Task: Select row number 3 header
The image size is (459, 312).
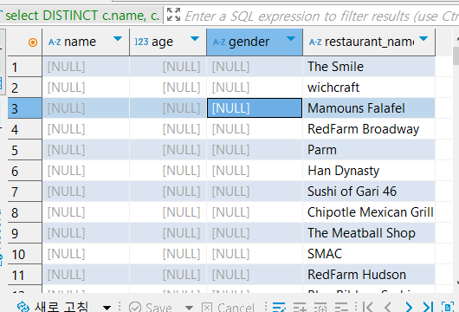Action: point(24,108)
